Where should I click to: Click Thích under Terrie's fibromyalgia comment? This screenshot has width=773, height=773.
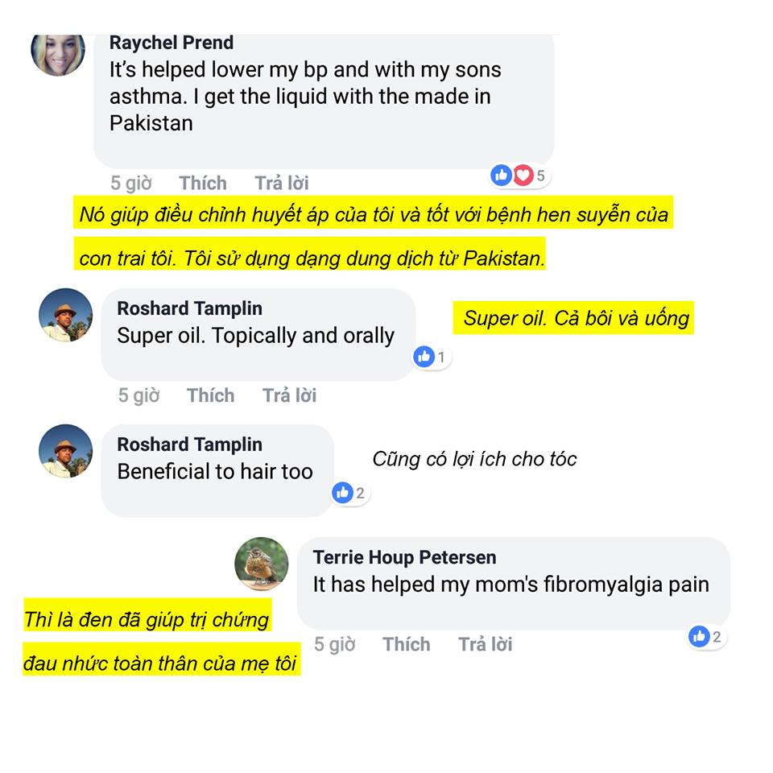point(406,644)
